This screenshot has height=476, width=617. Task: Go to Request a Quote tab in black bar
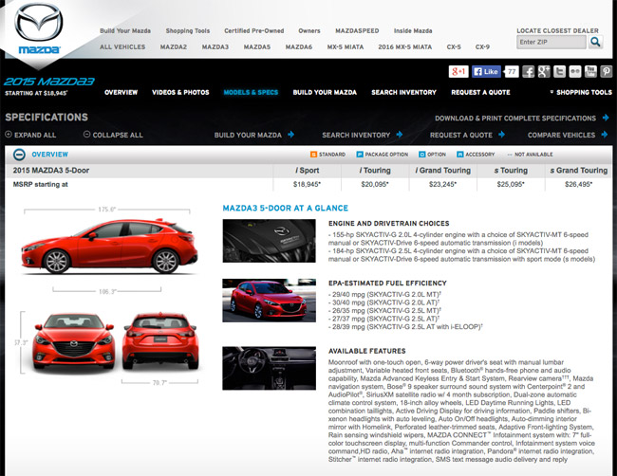tap(480, 92)
